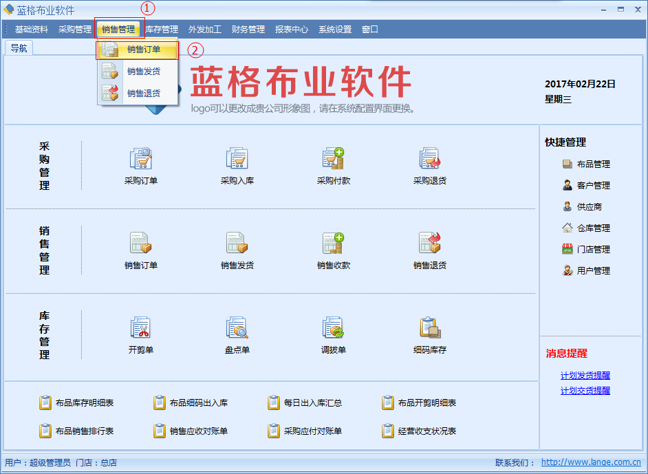Screen dimensions: 648x474
Task: Open the www.lange.com.cn website link
Action: 591,463
